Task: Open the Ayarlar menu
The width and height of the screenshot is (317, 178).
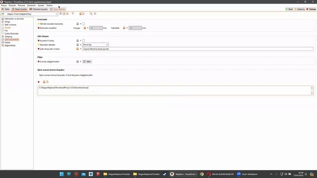Action: point(41,5)
